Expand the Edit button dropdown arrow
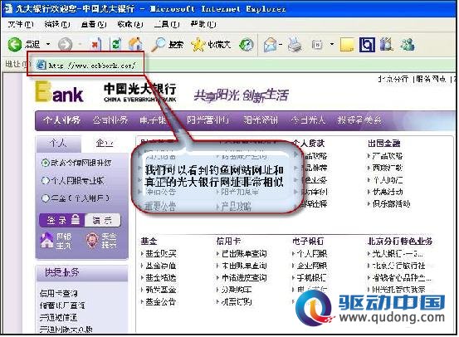The image size is (459, 337). 332,45
